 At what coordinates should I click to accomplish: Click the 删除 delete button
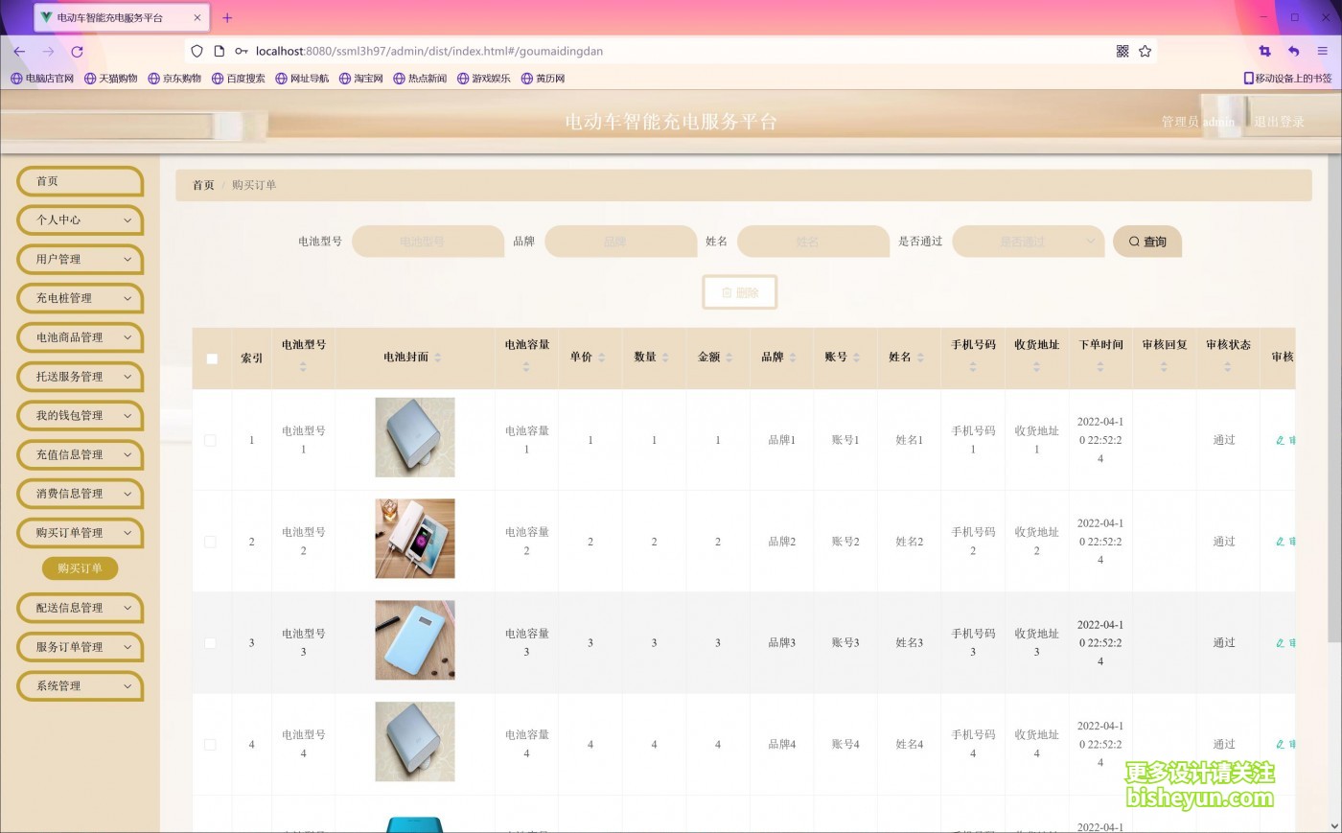click(x=740, y=292)
